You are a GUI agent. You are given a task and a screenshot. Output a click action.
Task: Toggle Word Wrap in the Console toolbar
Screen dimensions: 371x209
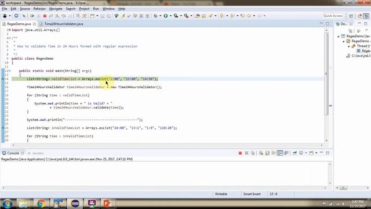click(274, 153)
